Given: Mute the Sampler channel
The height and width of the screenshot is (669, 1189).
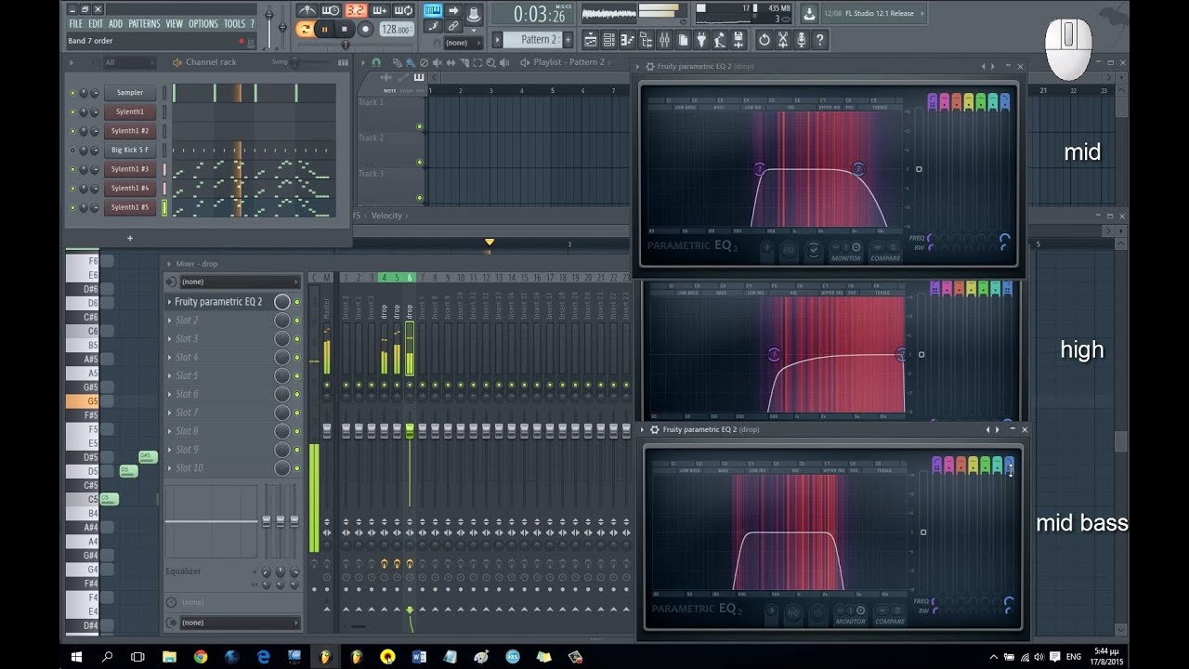Looking at the screenshot, I should click(72, 93).
